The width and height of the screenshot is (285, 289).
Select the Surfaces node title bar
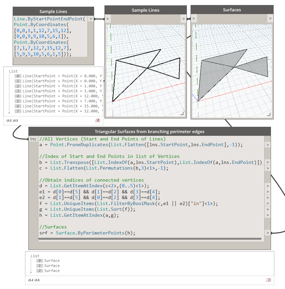232,10
